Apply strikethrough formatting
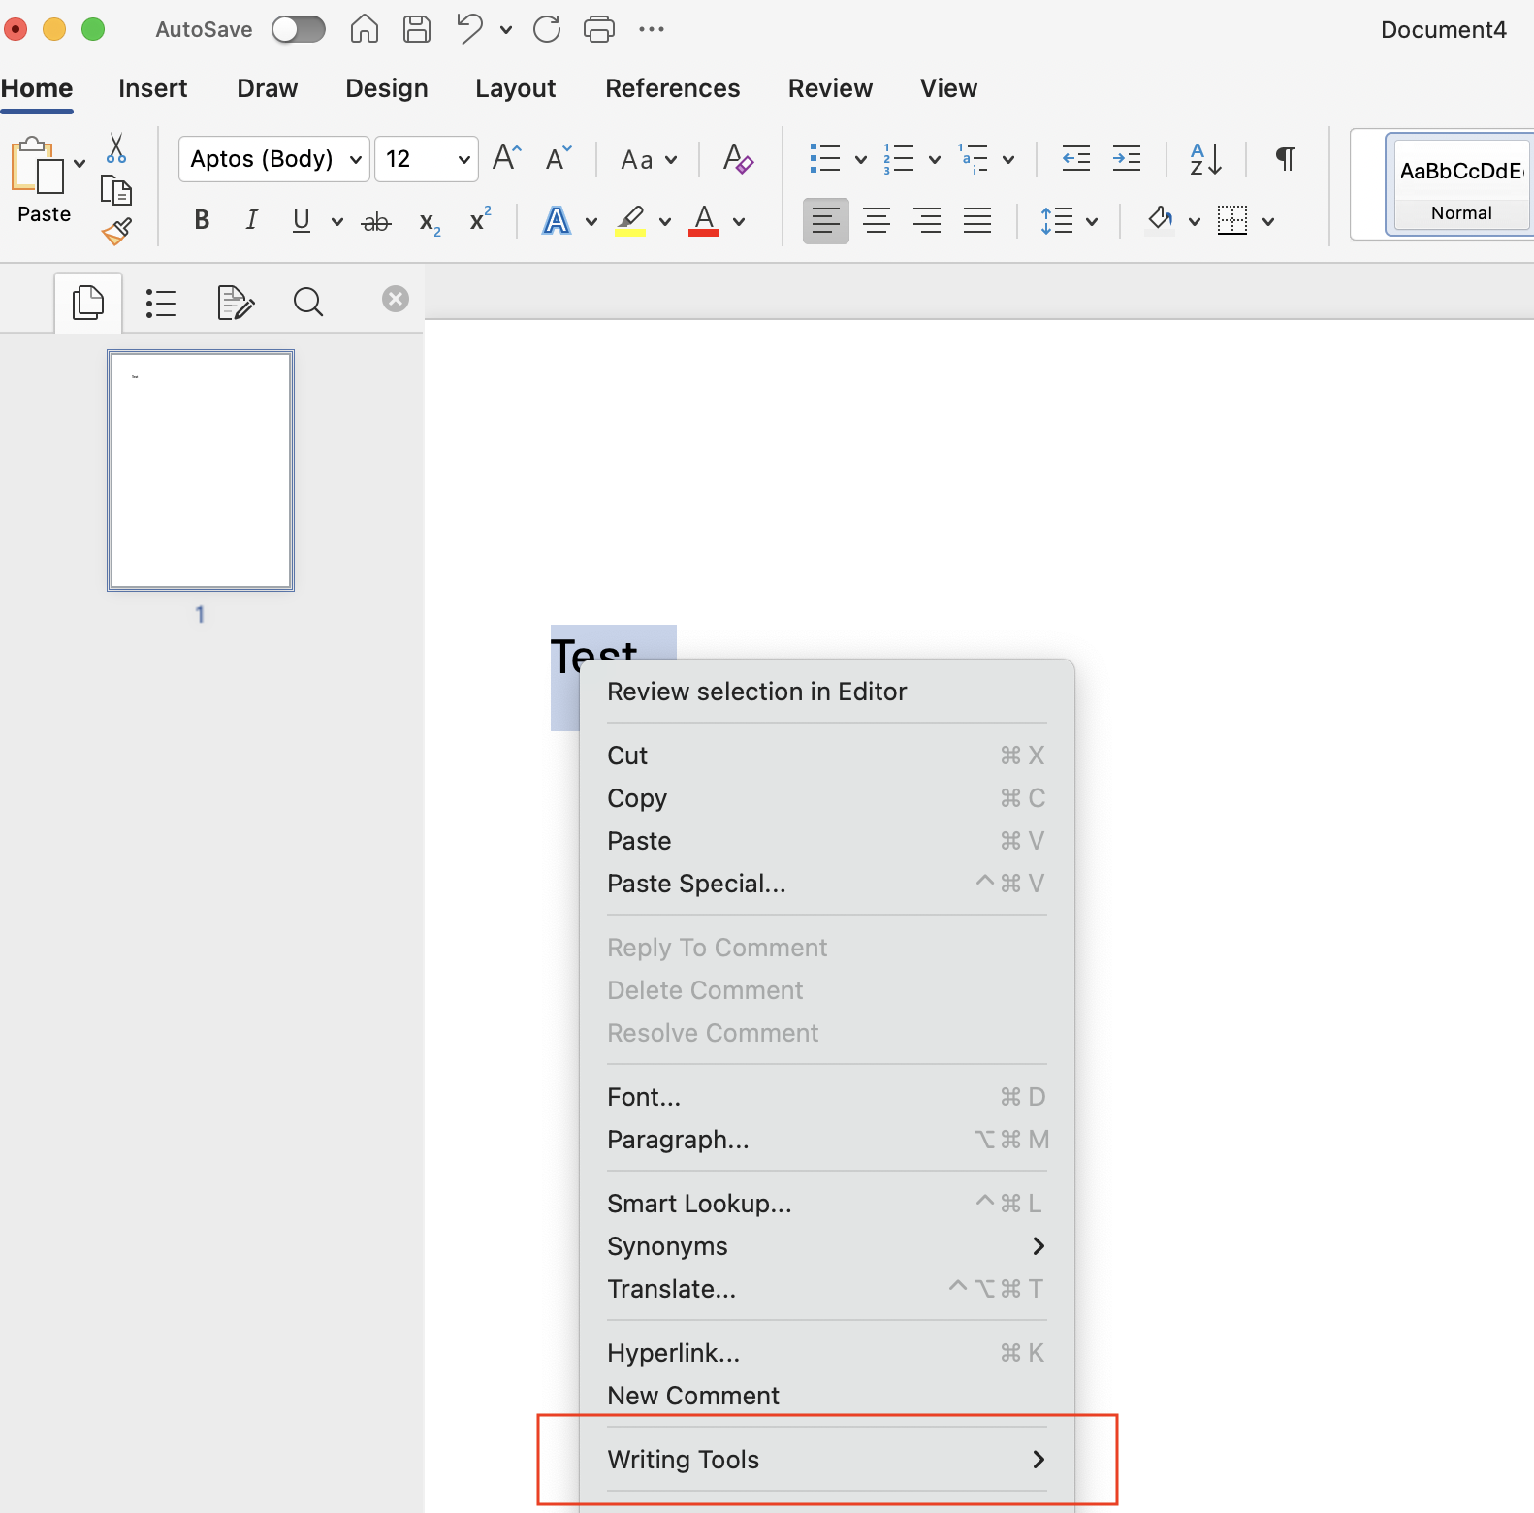The height and width of the screenshot is (1513, 1534). click(x=376, y=222)
